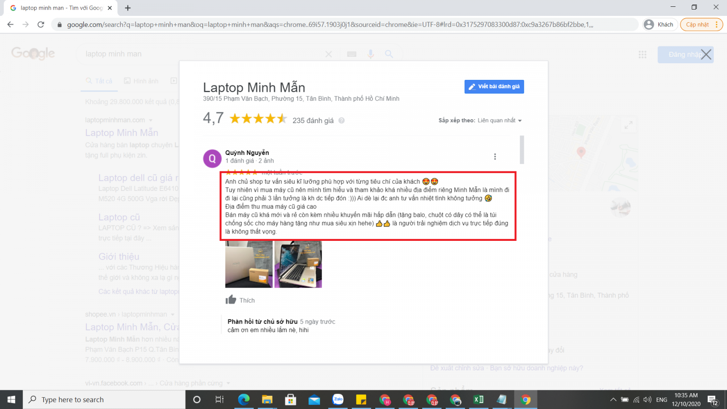Click the Wi-Fi network tray icon
The image size is (727, 409).
pos(636,399)
